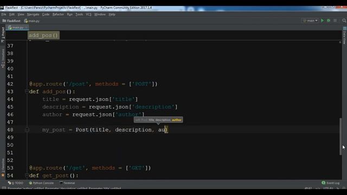347x195 pixels.
Task: Click the 'title' key string on line 44
Action: click(x=124, y=99)
